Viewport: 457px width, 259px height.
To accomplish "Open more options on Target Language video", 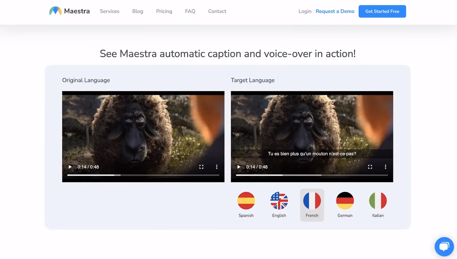I will (386, 167).
